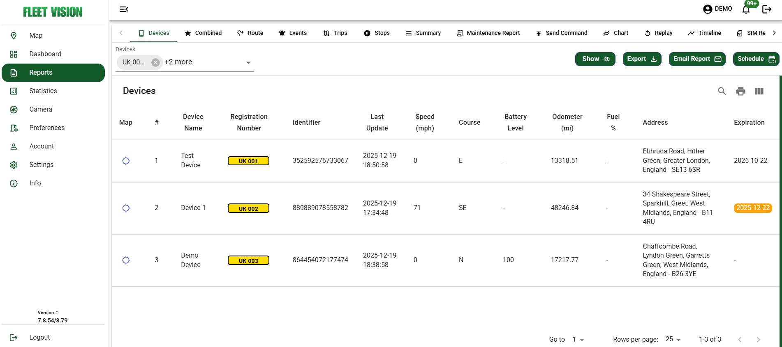Locate Device 1 on map
This screenshot has height=347, width=782.
pos(126,208)
